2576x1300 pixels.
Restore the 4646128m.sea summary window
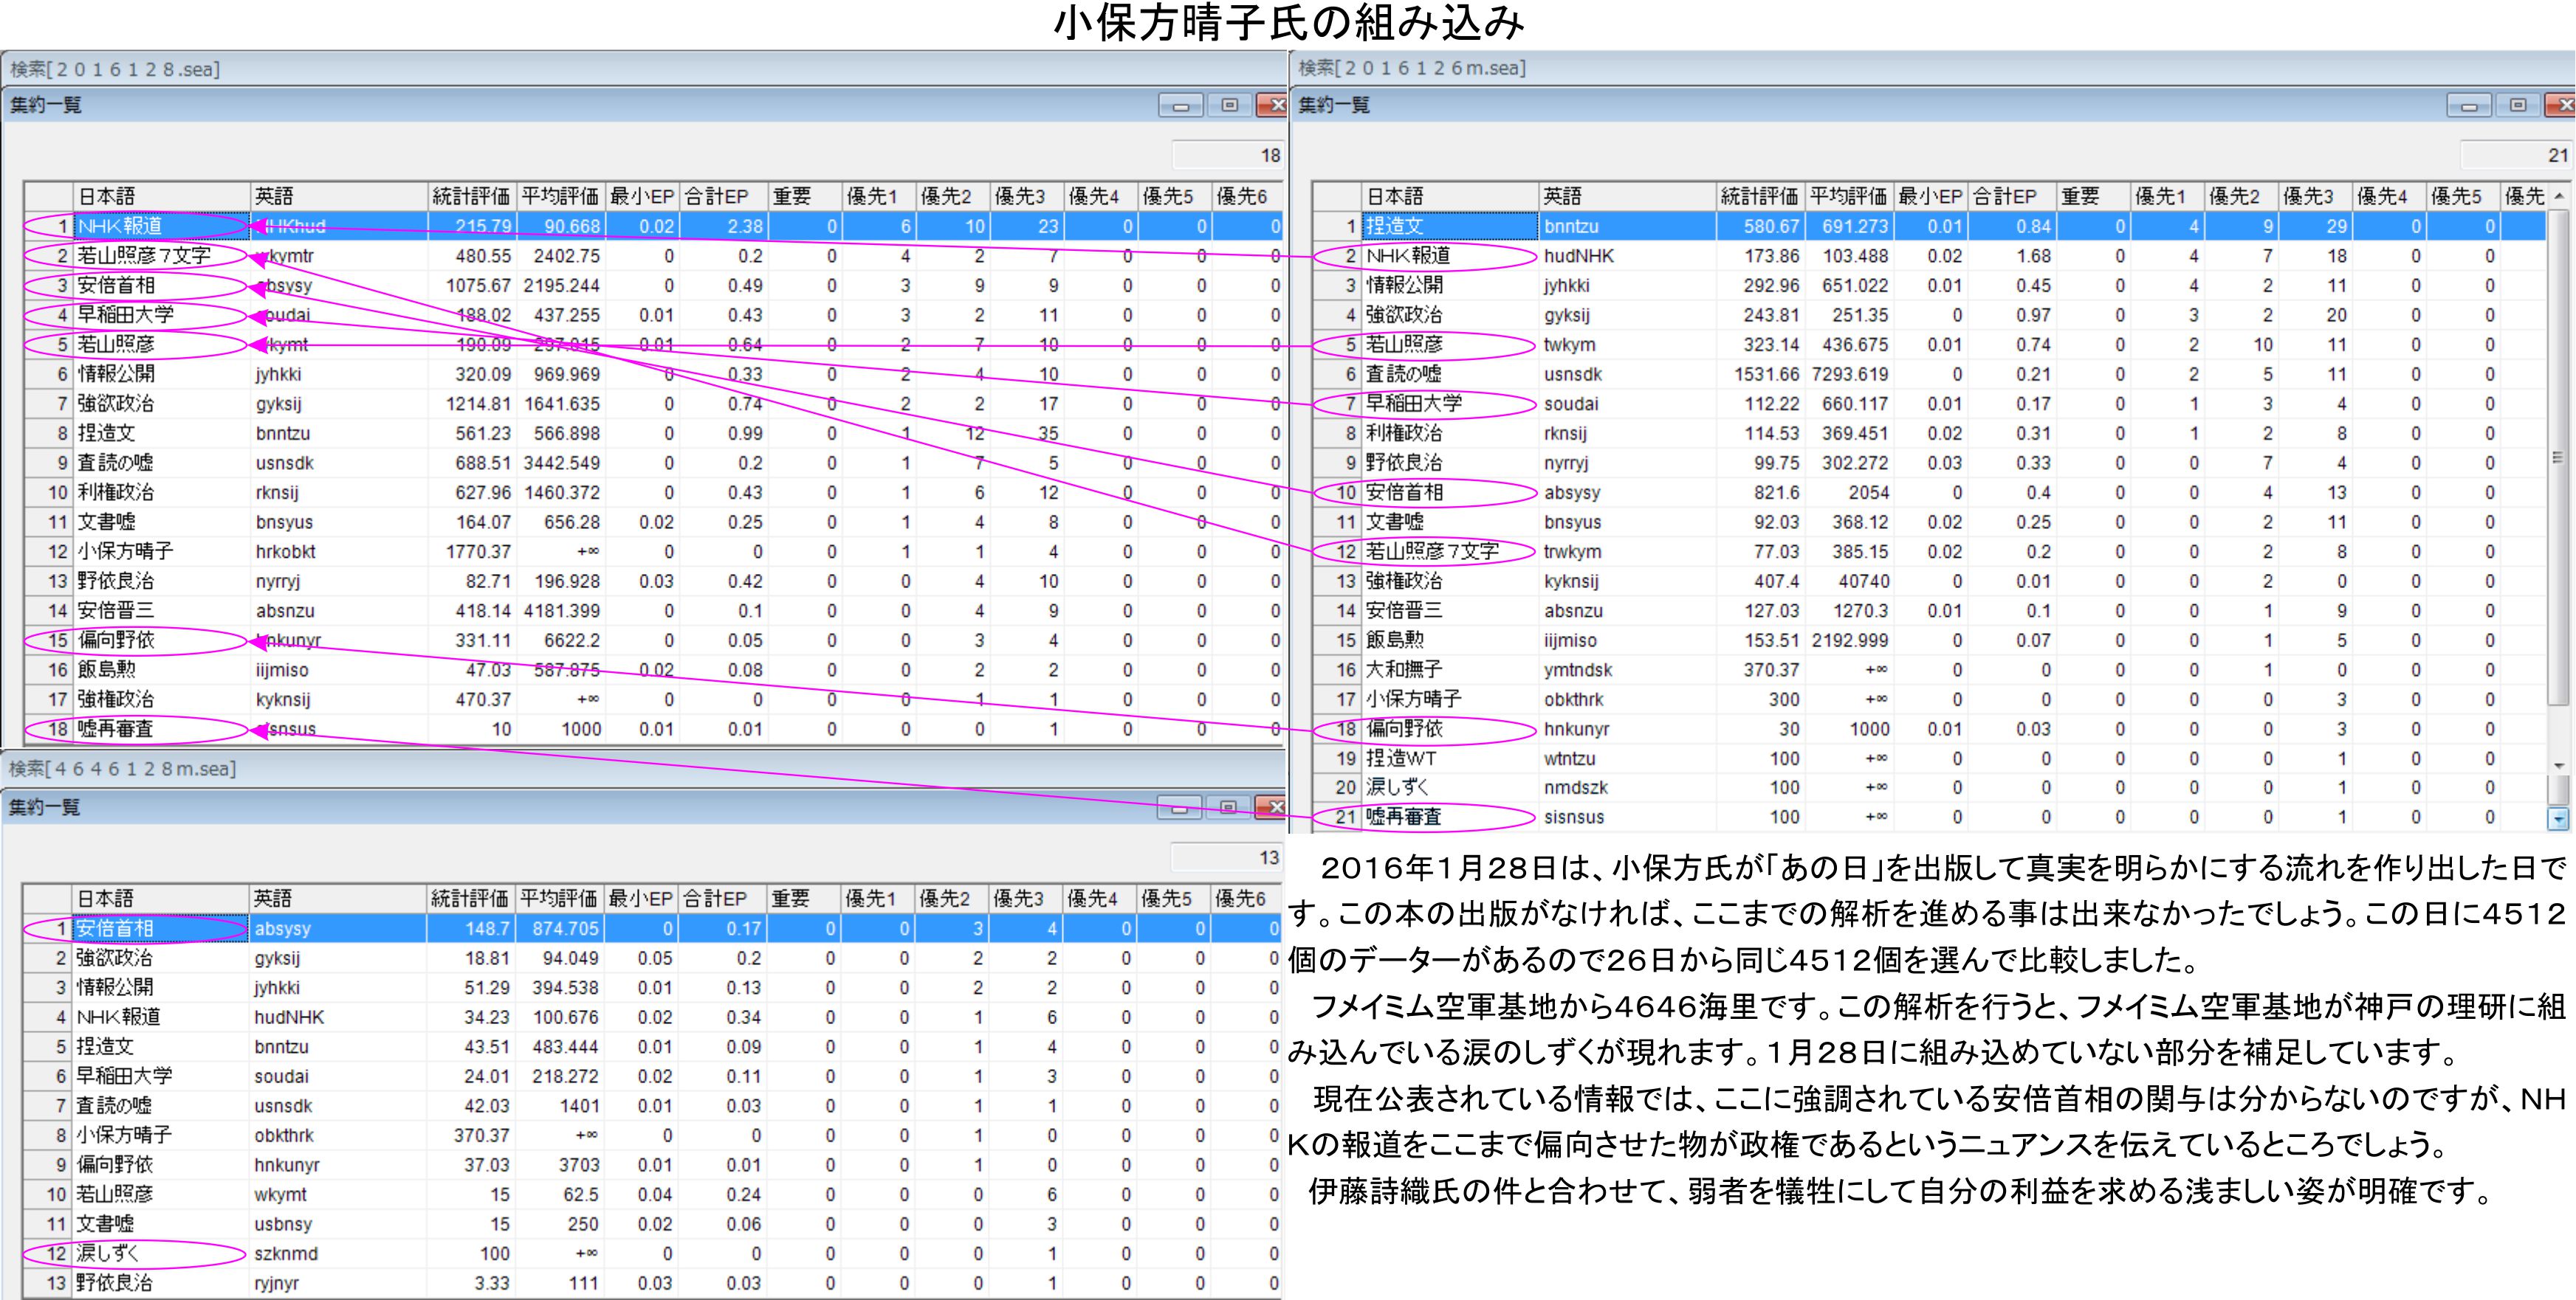[x=1229, y=807]
